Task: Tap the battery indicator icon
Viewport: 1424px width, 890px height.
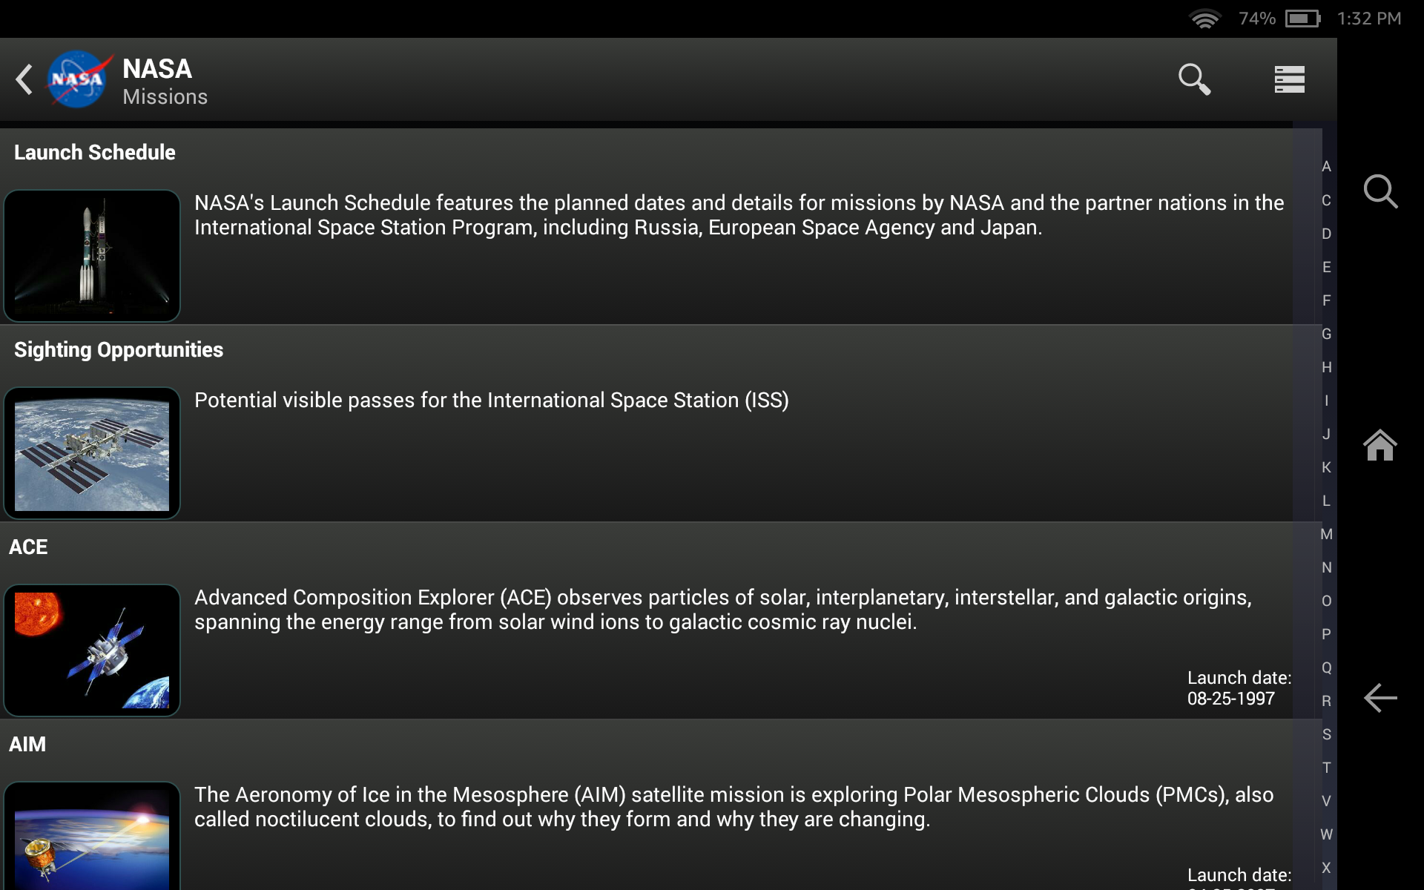Action: [1302, 19]
